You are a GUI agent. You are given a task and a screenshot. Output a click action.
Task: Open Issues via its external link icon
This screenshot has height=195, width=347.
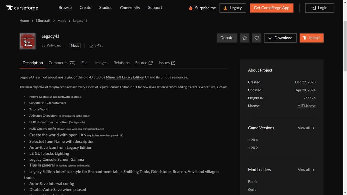[174, 62]
